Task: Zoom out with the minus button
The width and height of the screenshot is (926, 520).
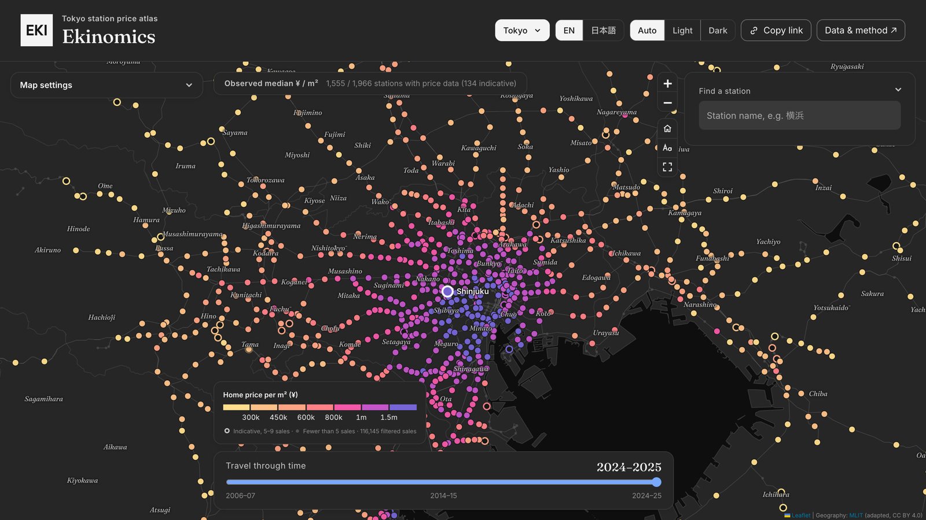Action: (x=667, y=103)
